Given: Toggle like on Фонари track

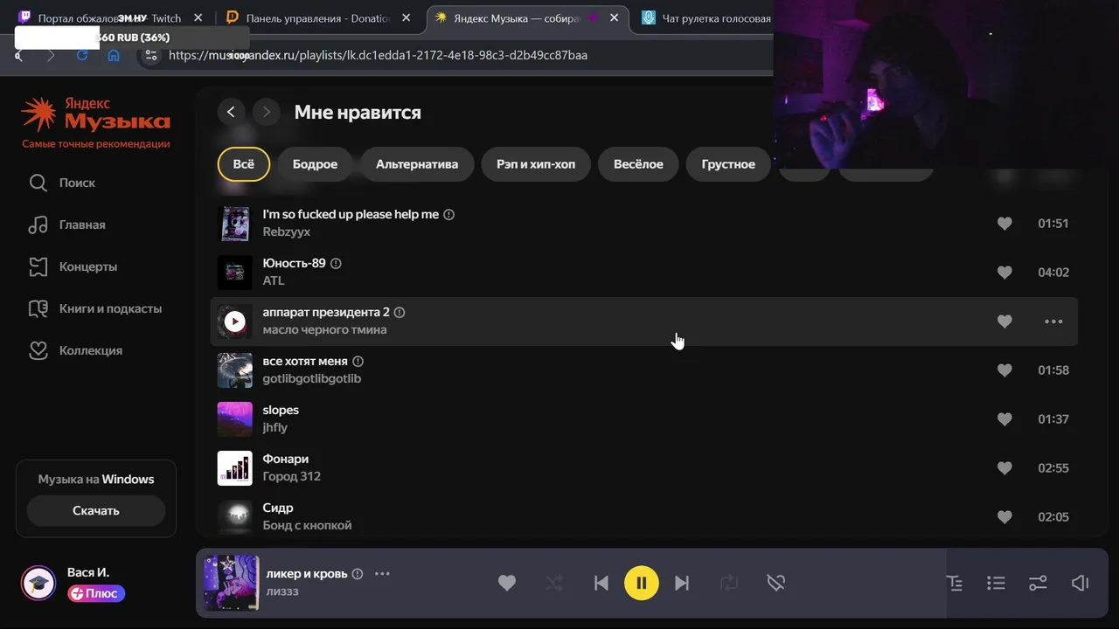Looking at the screenshot, I should (1004, 468).
